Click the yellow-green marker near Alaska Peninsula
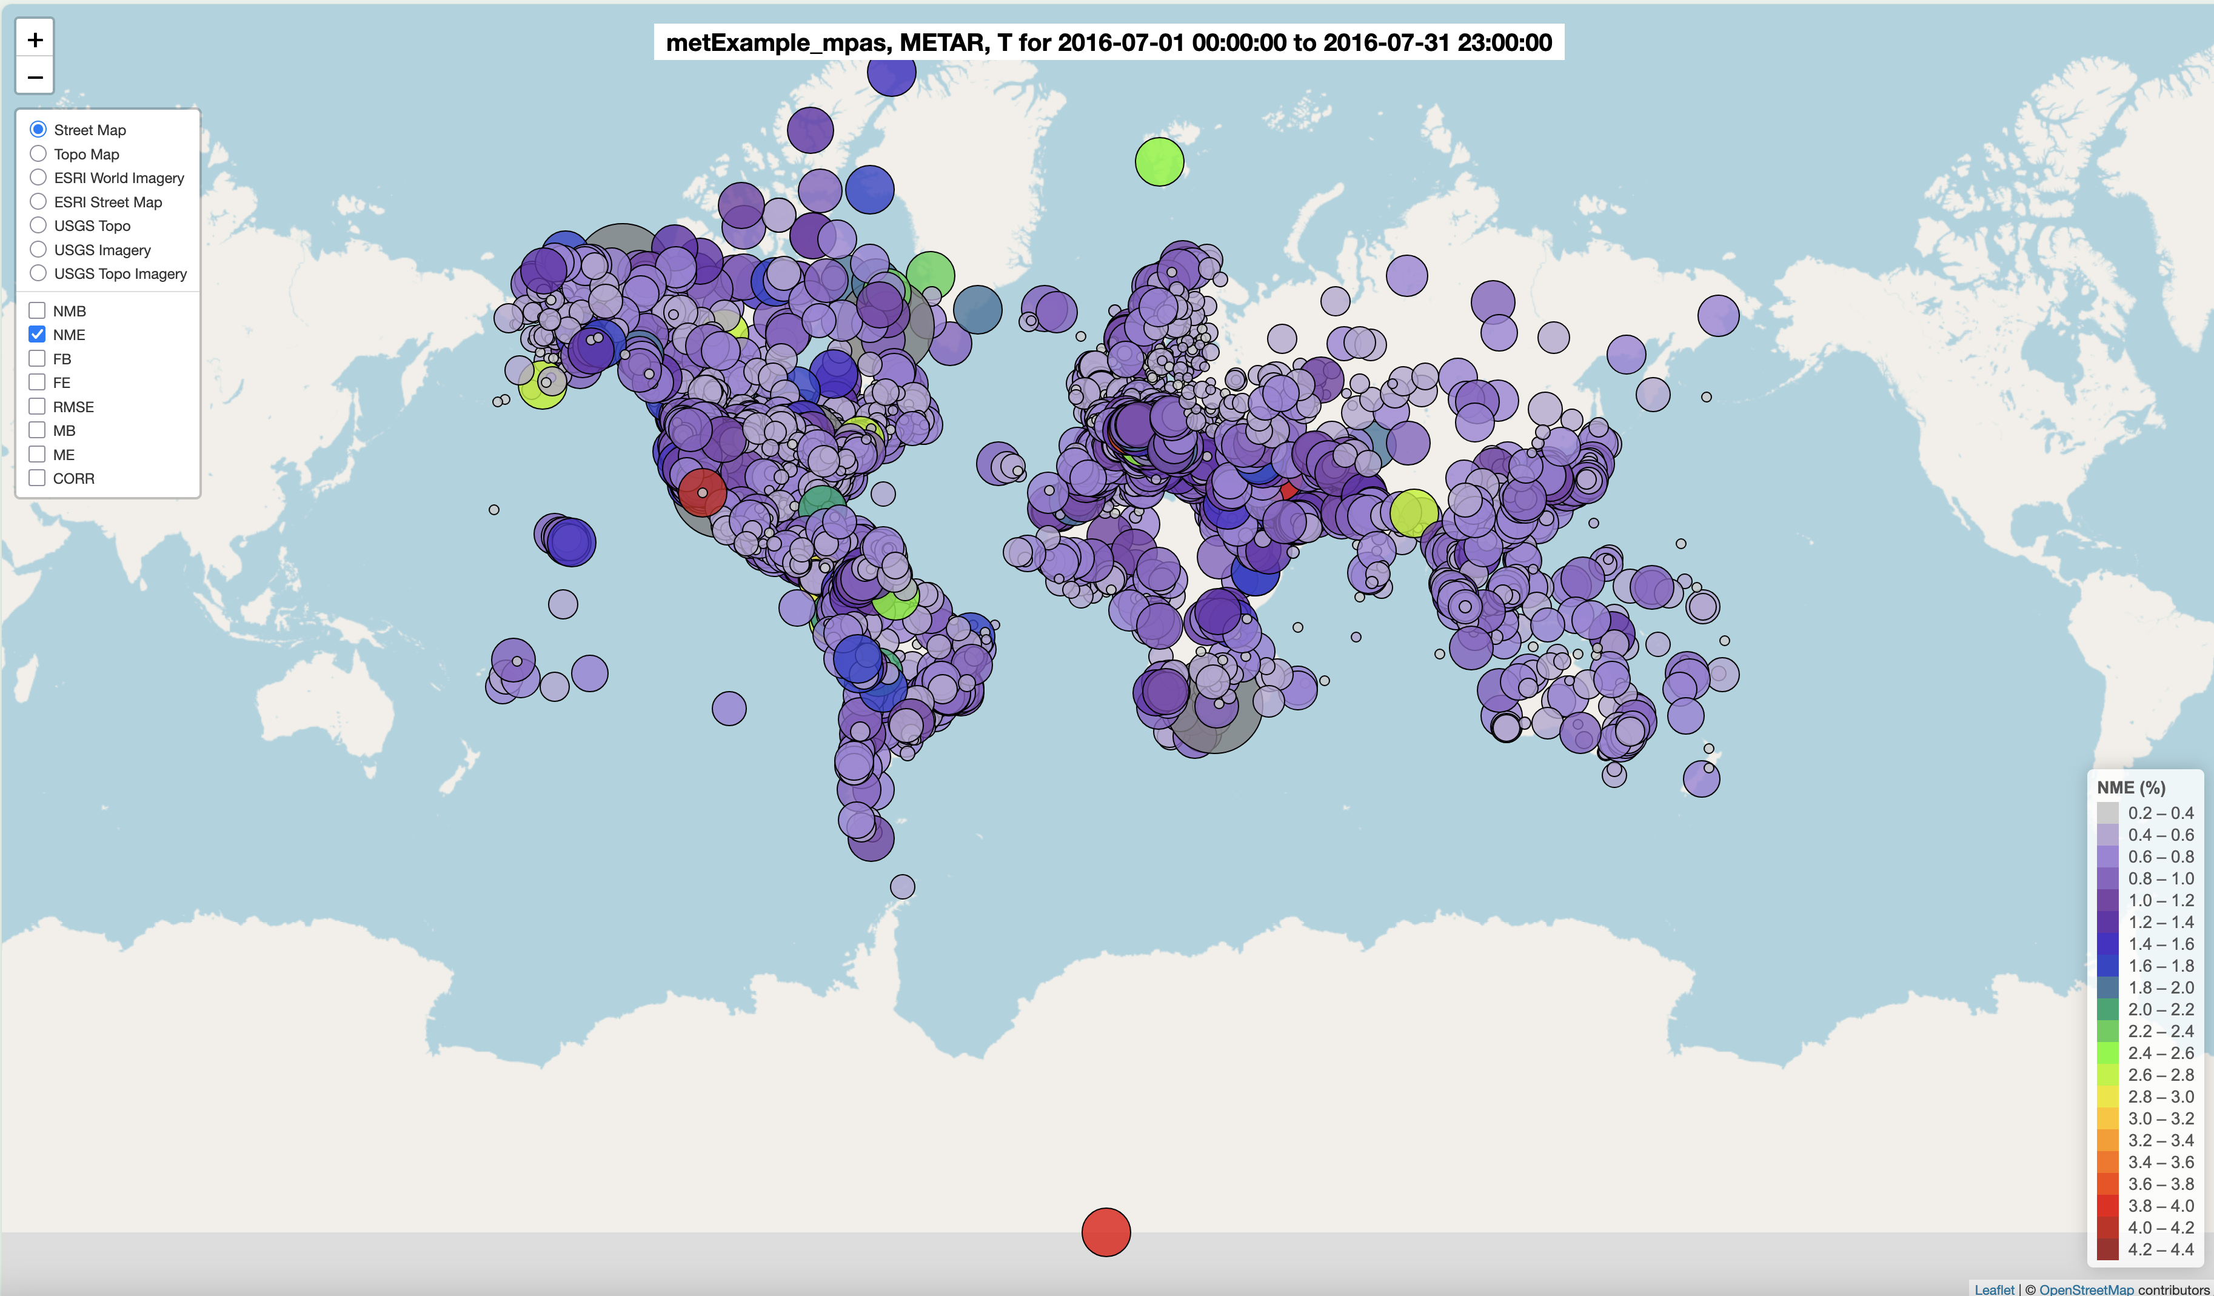The width and height of the screenshot is (2214, 1296). point(541,385)
